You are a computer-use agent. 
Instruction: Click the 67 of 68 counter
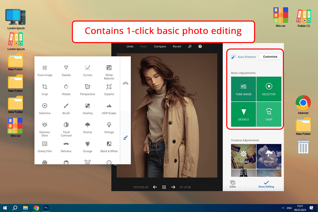[x=185, y=187]
